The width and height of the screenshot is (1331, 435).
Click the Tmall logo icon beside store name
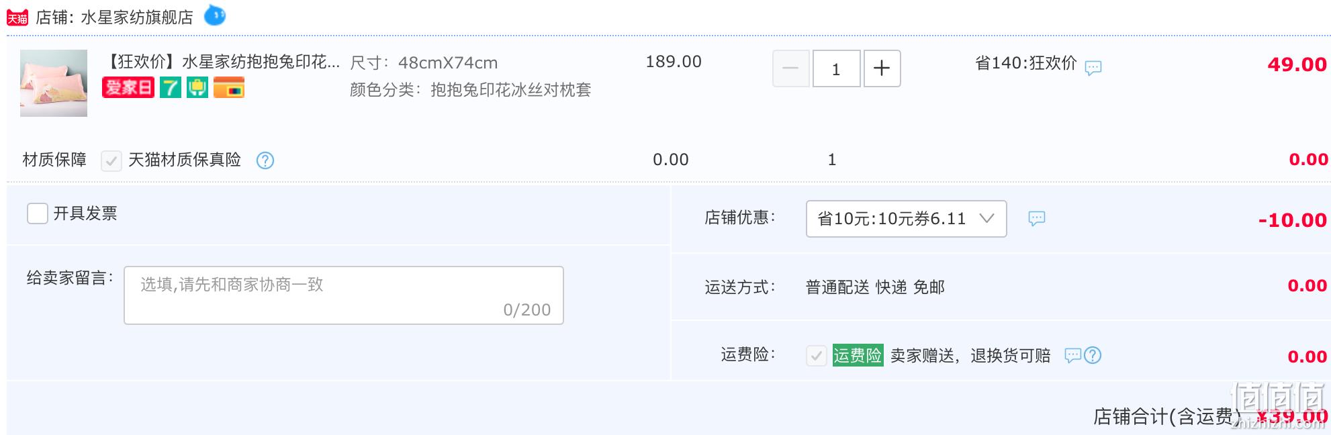pyautogui.click(x=17, y=17)
